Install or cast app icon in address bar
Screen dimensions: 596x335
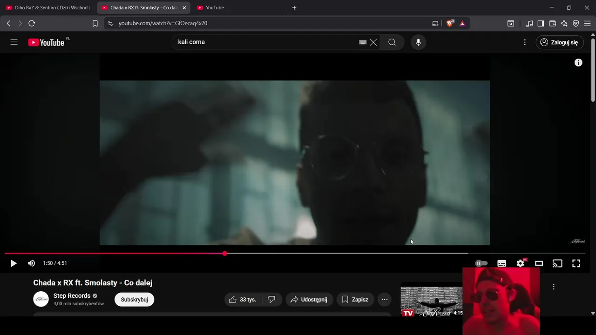tap(435, 23)
